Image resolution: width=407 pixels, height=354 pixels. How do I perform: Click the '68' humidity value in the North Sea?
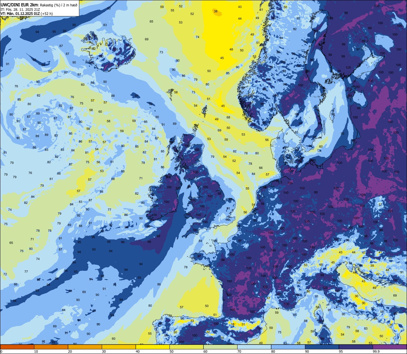[228, 117]
